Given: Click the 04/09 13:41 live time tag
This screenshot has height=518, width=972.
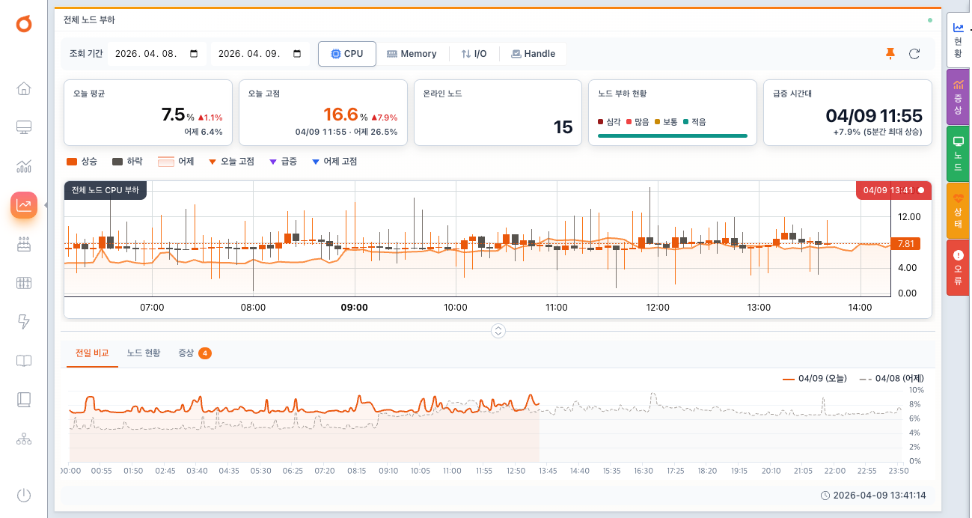Looking at the screenshot, I should coord(893,190).
